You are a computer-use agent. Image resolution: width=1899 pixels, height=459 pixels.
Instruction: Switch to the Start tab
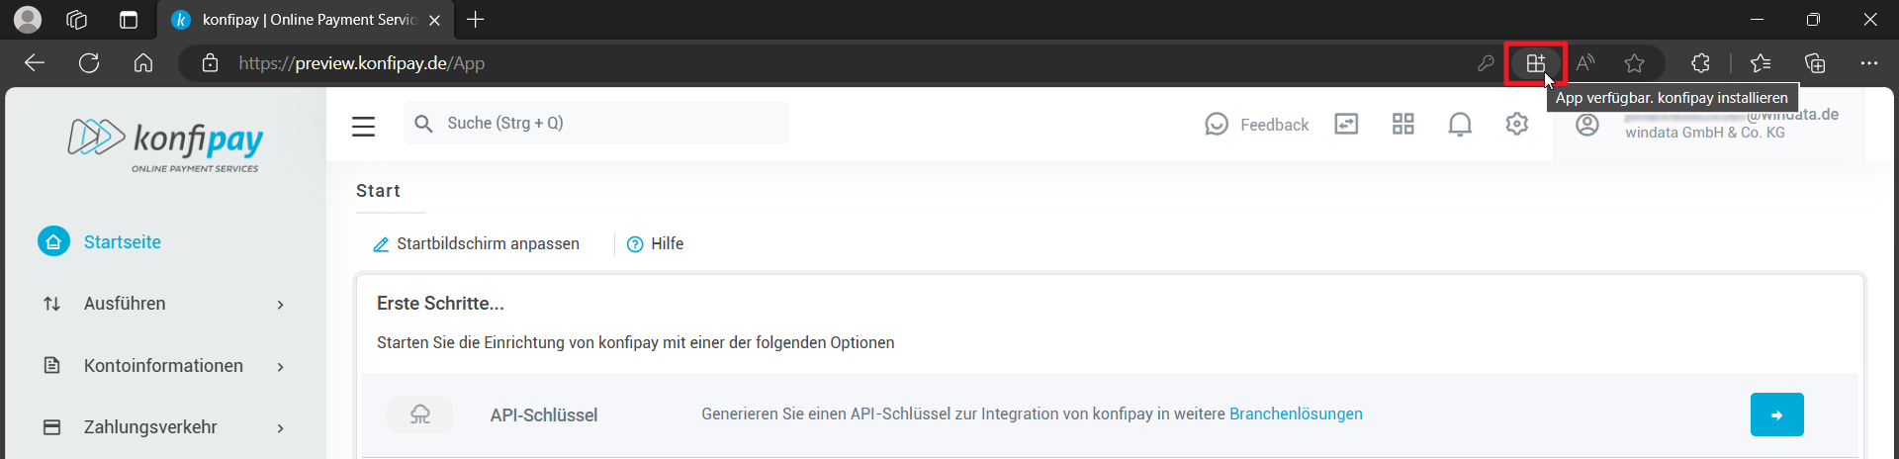coord(378,191)
